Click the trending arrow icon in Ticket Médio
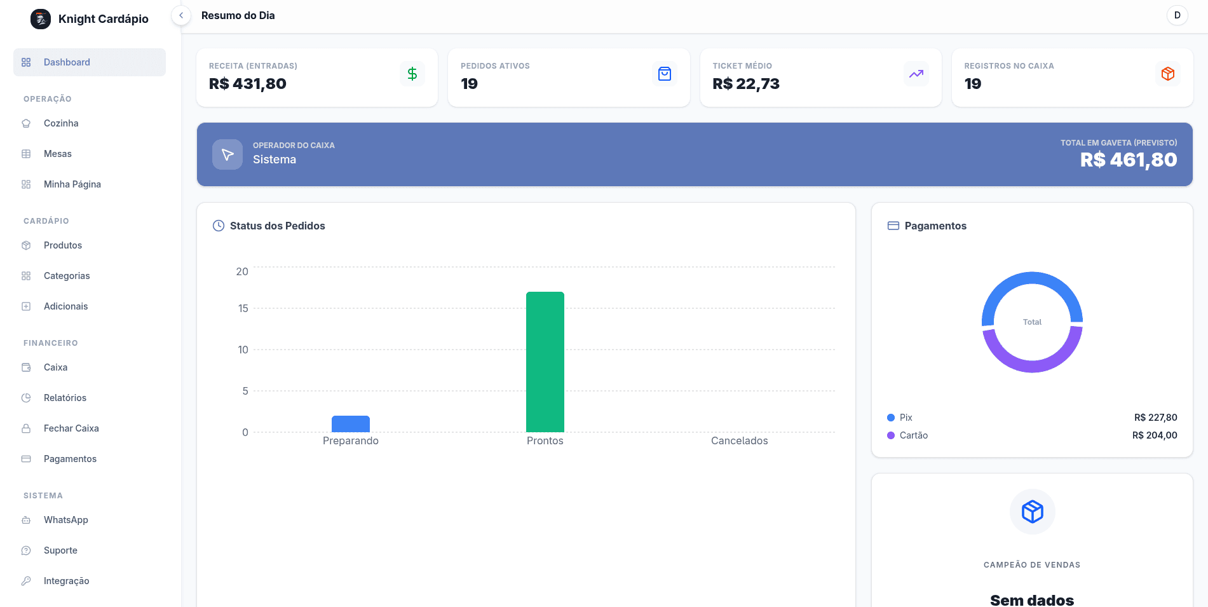 coord(916,74)
